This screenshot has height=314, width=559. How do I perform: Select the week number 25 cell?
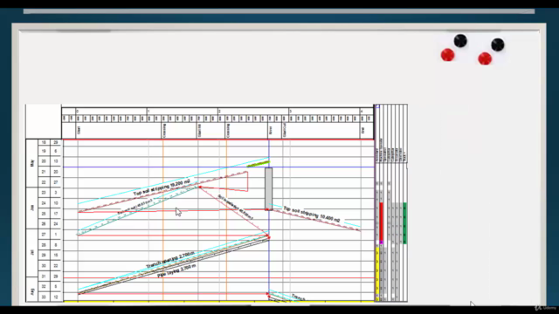44,214
